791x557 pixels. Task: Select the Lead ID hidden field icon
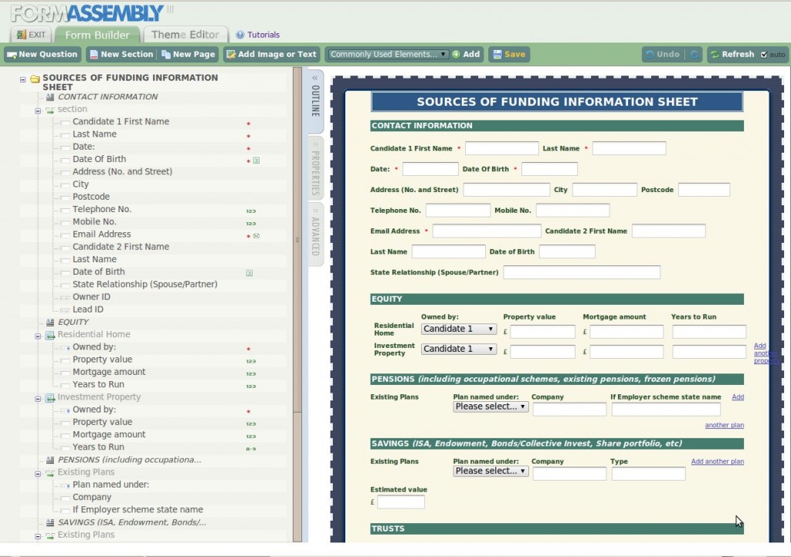(65, 310)
